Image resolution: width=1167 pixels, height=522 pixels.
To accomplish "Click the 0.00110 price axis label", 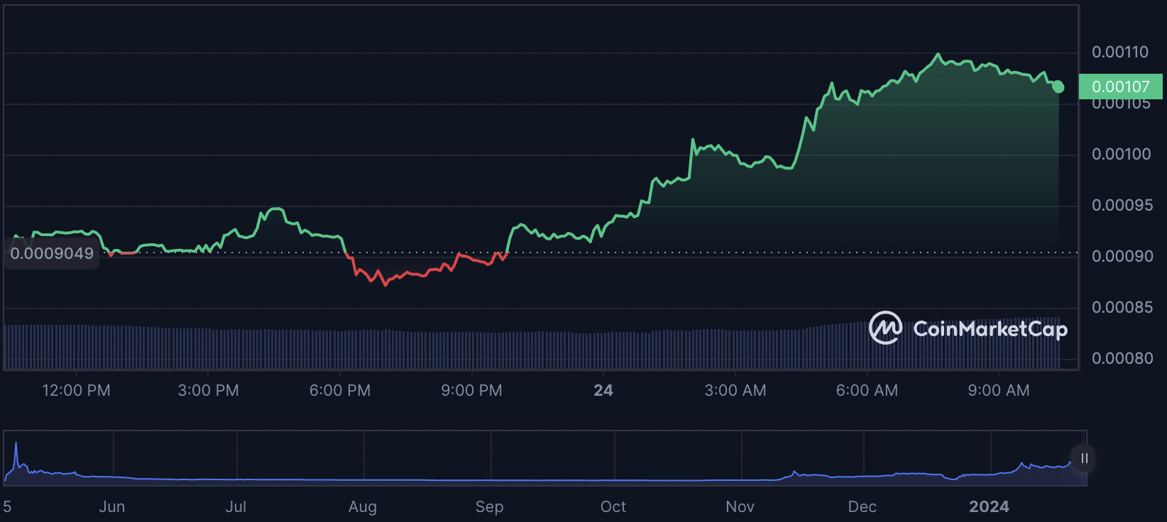I will (1120, 52).
